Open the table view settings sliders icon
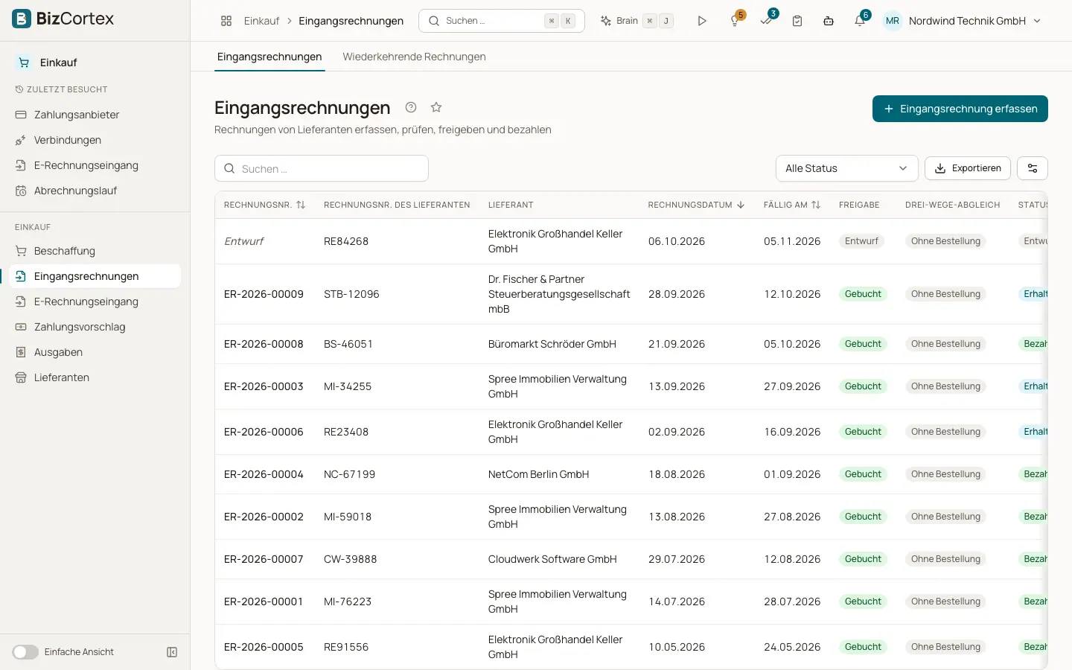 (1033, 168)
